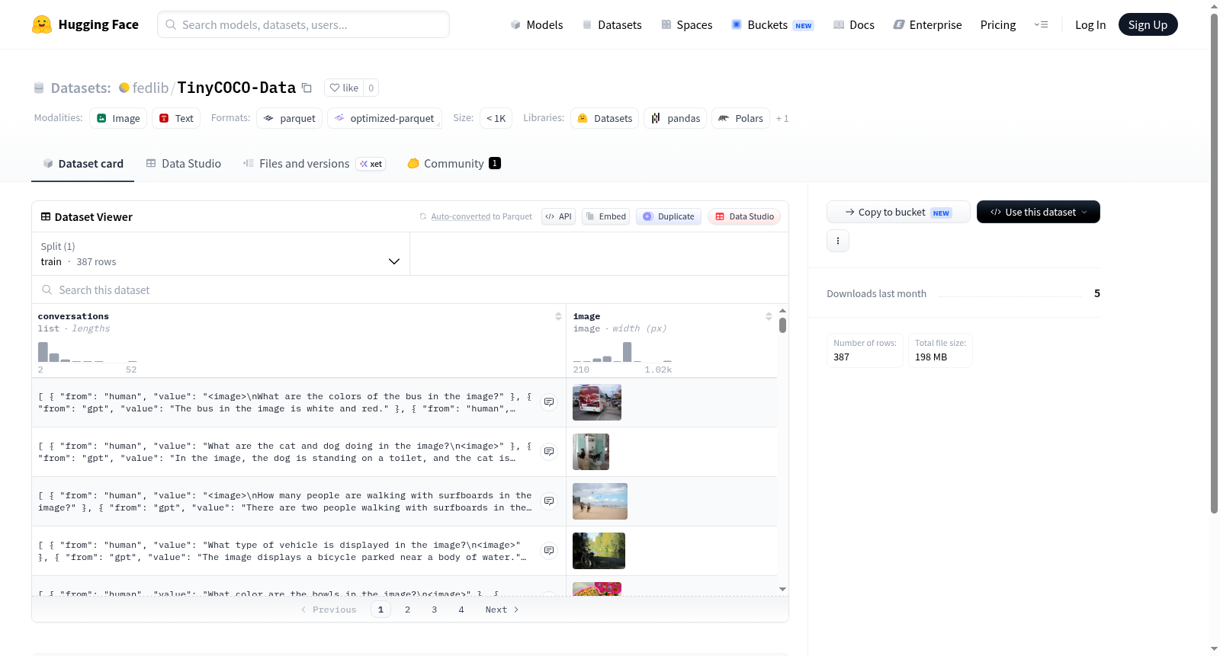
Task: Open the fedlib profile link
Action: 150,88
